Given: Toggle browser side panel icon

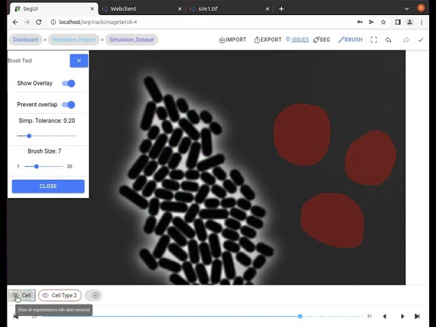Looking at the screenshot, I should (398, 22).
